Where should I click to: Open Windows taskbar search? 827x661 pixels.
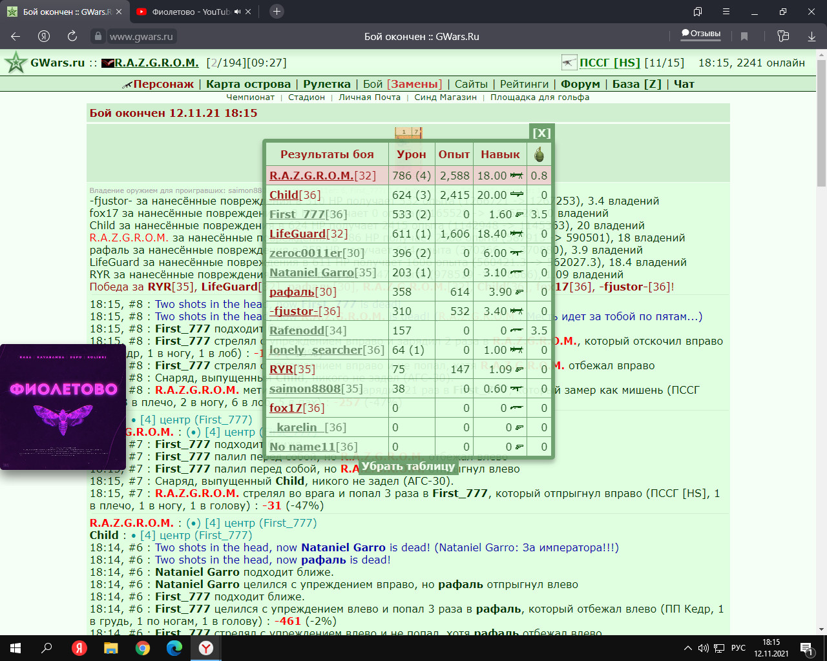[47, 648]
